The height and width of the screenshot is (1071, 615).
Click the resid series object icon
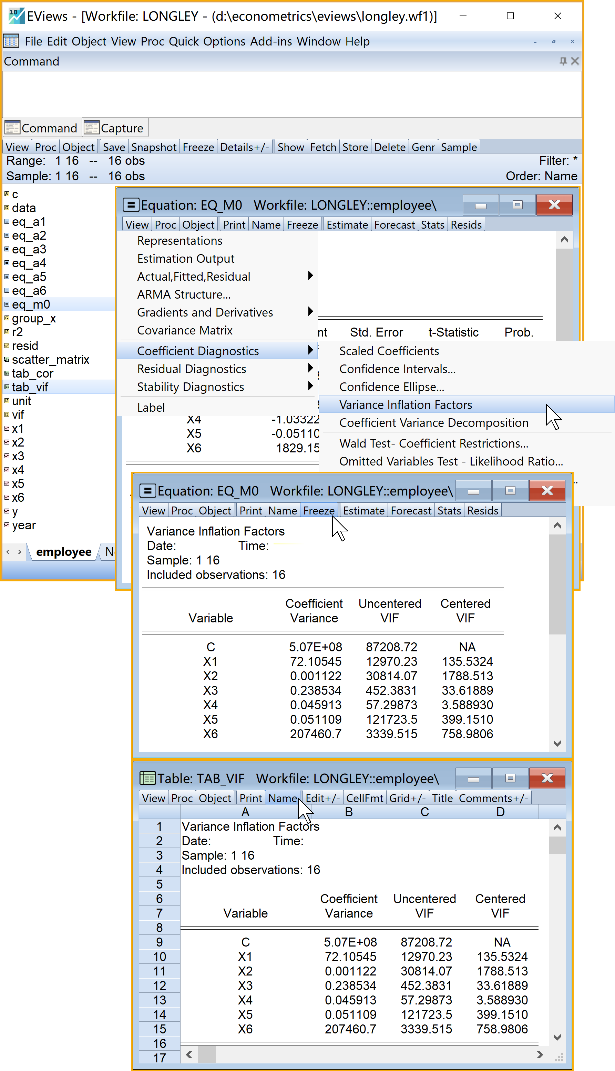pyautogui.click(x=7, y=346)
